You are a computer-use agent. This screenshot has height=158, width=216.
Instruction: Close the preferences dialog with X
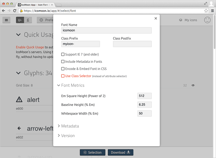[156, 18]
